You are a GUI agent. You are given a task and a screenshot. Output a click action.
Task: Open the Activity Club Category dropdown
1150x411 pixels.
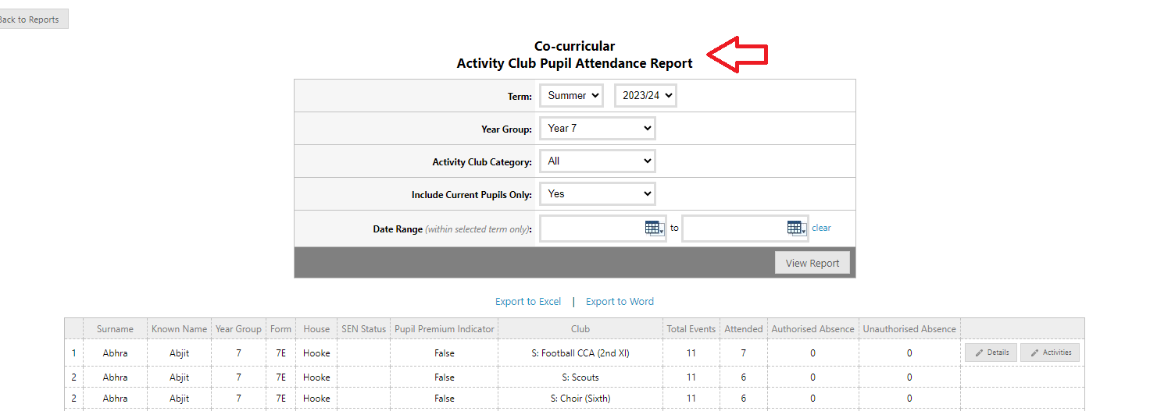coord(598,161)
